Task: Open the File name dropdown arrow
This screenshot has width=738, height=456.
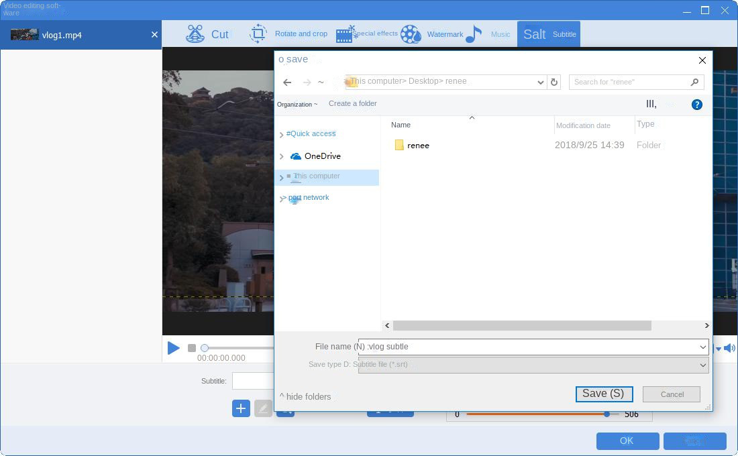Action: [x=702, y=347]
